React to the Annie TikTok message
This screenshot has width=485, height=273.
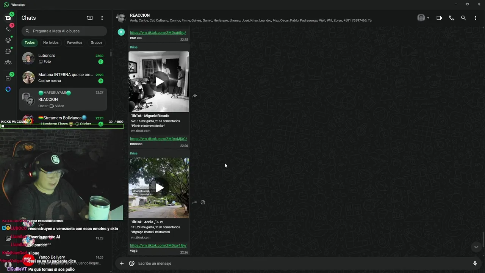(203, 202)
